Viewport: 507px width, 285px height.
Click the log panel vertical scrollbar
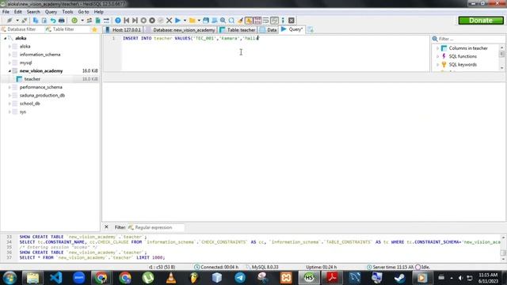(x=503, y=249)
